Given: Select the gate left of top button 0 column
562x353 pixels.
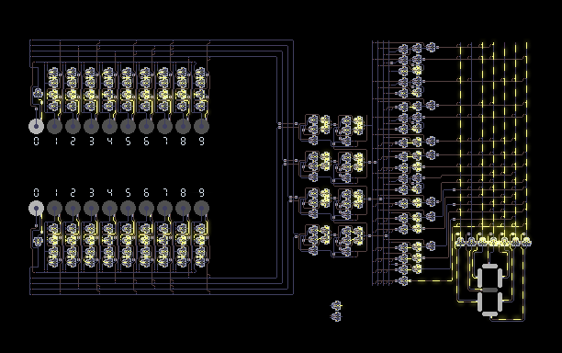Looking at the screenshot, I should (x=38, y=93).
